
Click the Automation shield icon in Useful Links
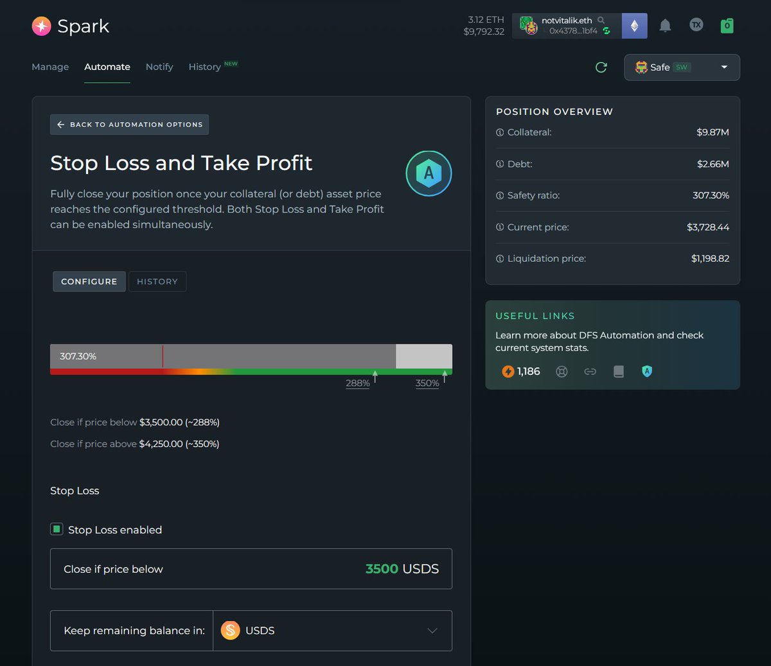tap(647, 371)
